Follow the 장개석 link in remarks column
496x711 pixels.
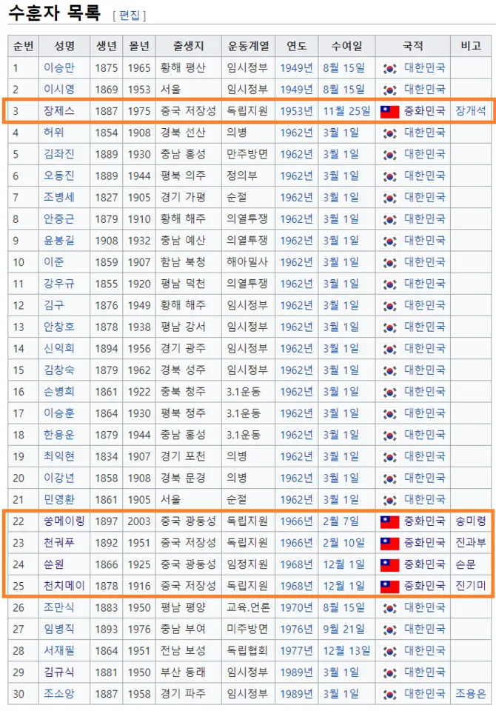(471, 111)
